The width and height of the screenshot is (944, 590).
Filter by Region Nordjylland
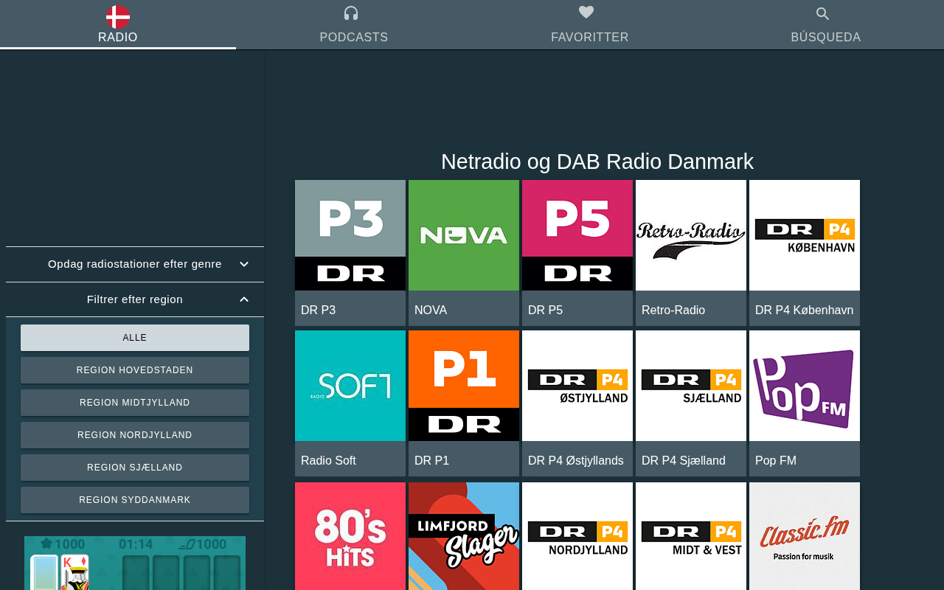coord(135,435)
